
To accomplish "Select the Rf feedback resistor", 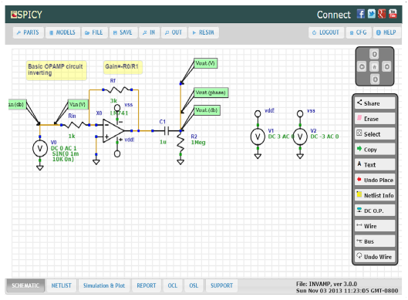I will pos(117,89).
